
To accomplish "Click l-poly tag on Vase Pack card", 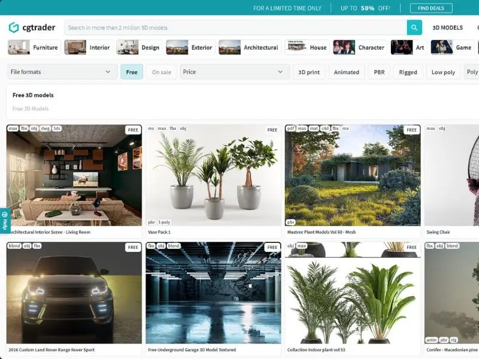I will [x=164, y=222].
